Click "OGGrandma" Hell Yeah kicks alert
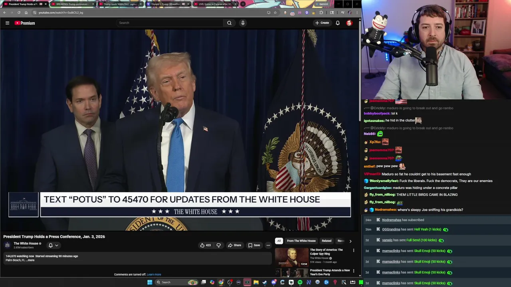The width and height of the screenshot is (511, 287). tap(437, 230)
